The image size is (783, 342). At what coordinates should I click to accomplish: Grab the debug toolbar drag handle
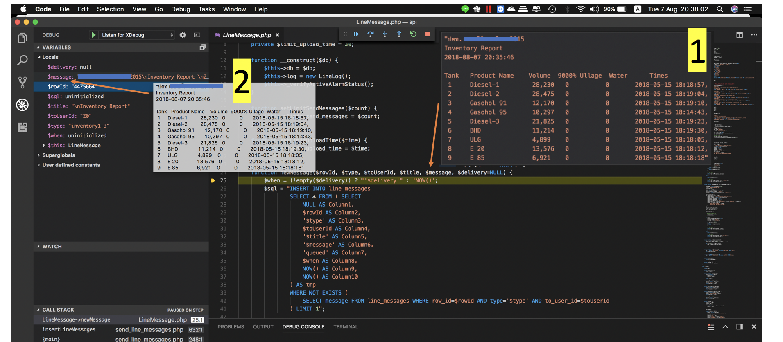click(345, 34)
